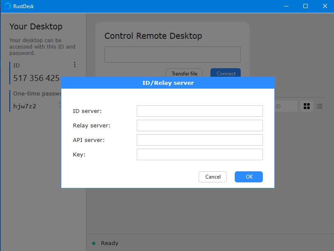Click the ID/Relay server dialog title
The height and width of the screenshot is (251, 334).
point(168,83)
